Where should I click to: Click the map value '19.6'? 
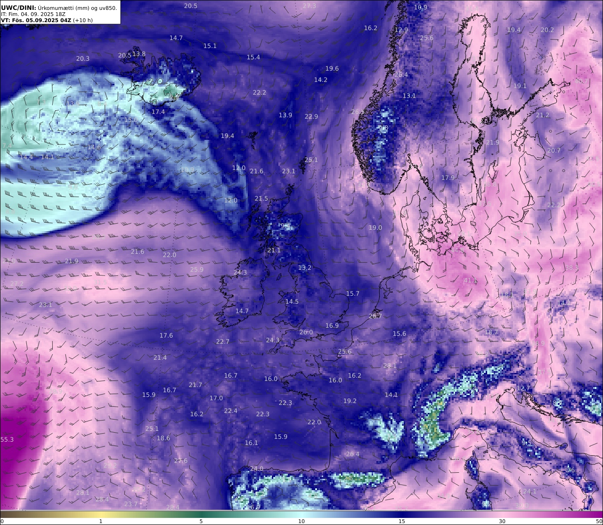332,69
